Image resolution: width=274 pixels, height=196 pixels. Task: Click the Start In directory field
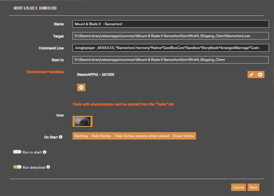click(170, 60)
